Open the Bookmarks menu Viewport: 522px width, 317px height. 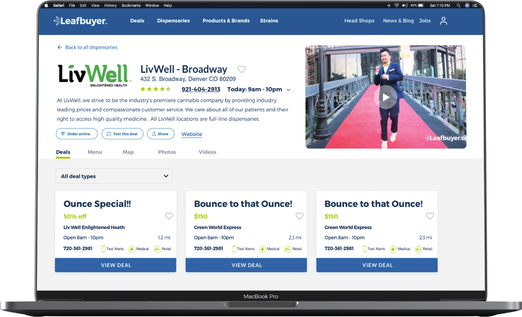131,6
